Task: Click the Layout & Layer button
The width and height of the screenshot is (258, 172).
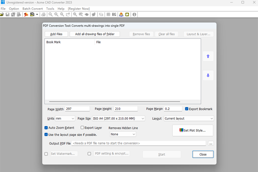Action: 198,34
